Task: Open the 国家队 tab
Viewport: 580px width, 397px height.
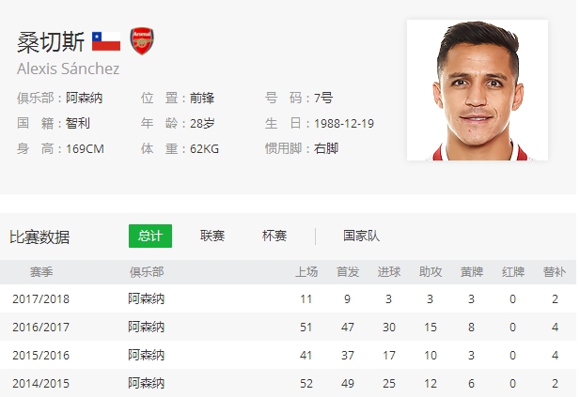Action: pyautogui.click(x=361, y=237)
